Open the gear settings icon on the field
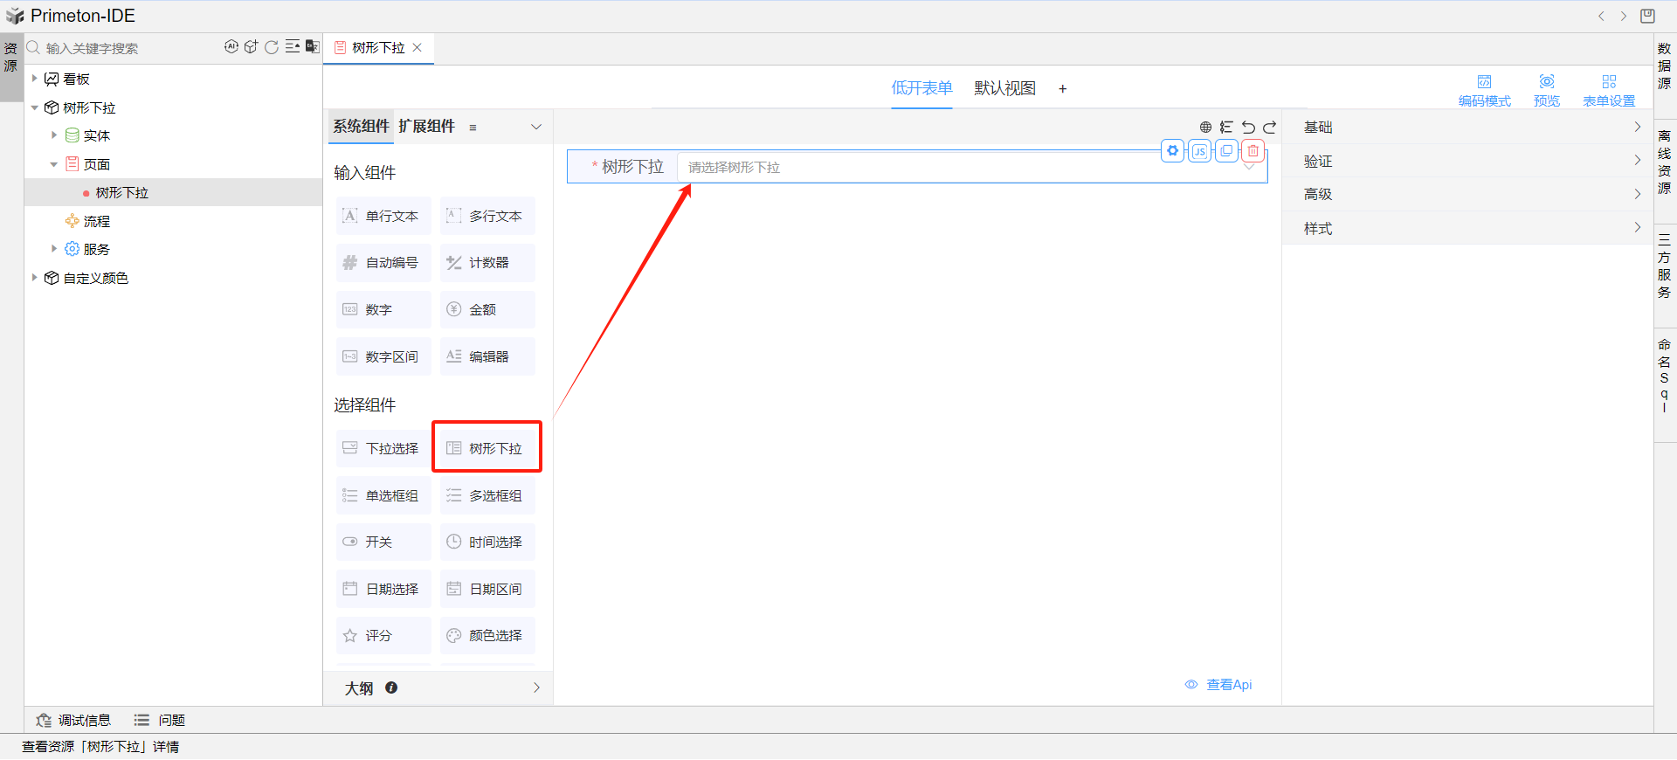 (1173, 151)
